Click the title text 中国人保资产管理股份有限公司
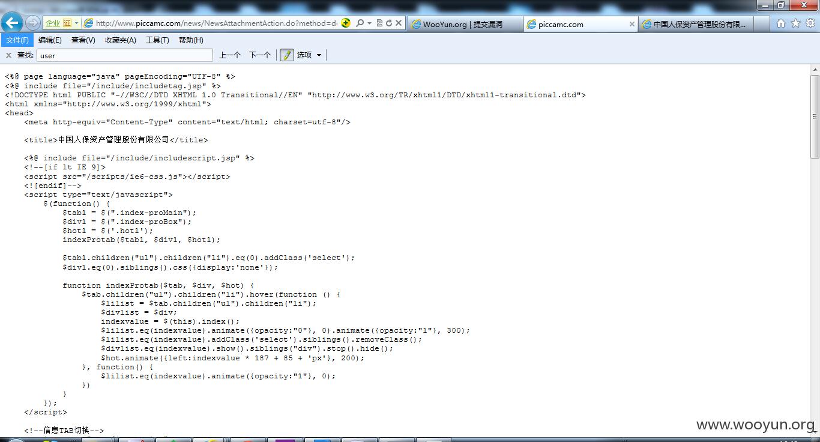 pyautogui.click(x=113, y=140)
